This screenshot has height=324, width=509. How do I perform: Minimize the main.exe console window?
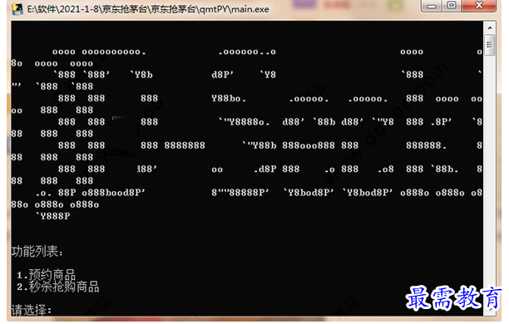point(432,6)
